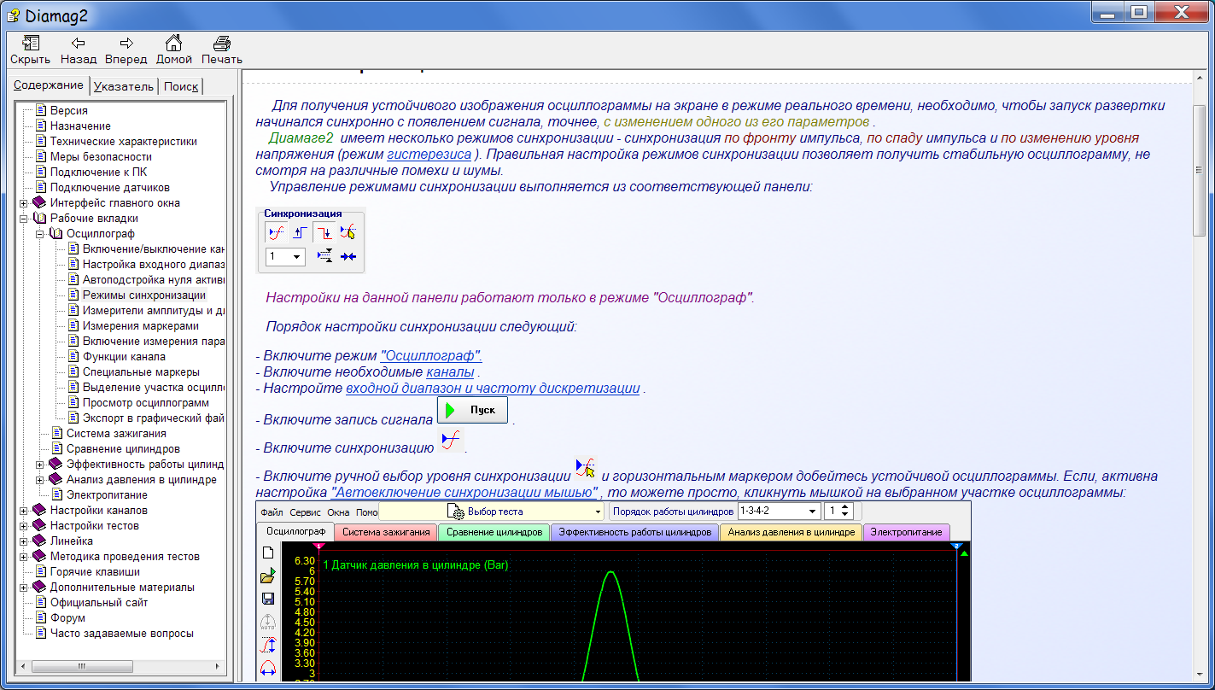Go forward with the Вперед arrow
1215x690 pixels.
click(x=126, y=44)
